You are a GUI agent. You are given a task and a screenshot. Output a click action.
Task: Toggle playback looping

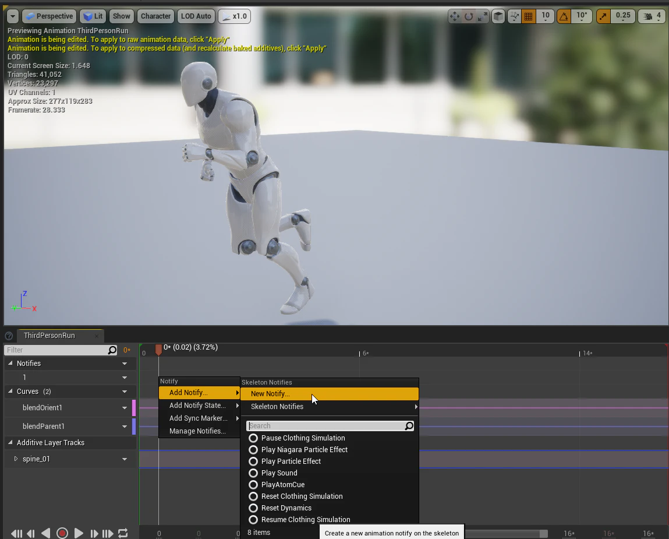(x=123, y=533)
